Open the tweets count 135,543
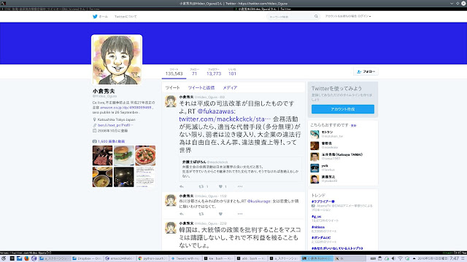 pyautogui.click(x=174, y=72)
